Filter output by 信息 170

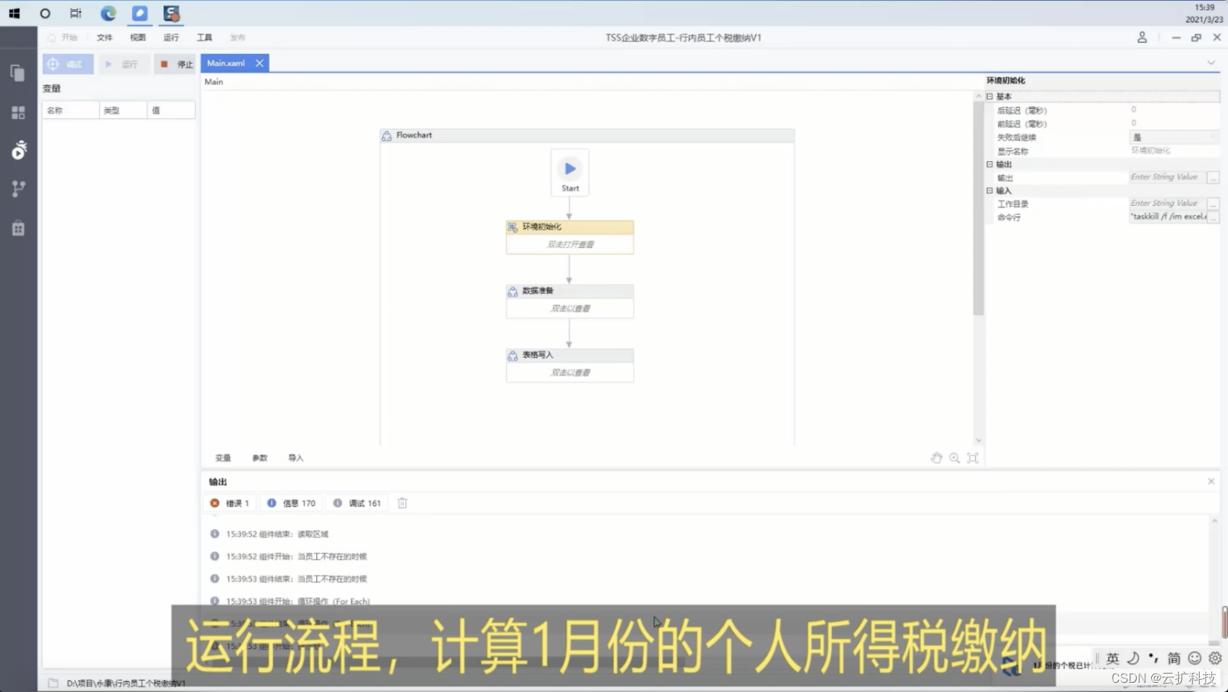(x=291, y=503)
